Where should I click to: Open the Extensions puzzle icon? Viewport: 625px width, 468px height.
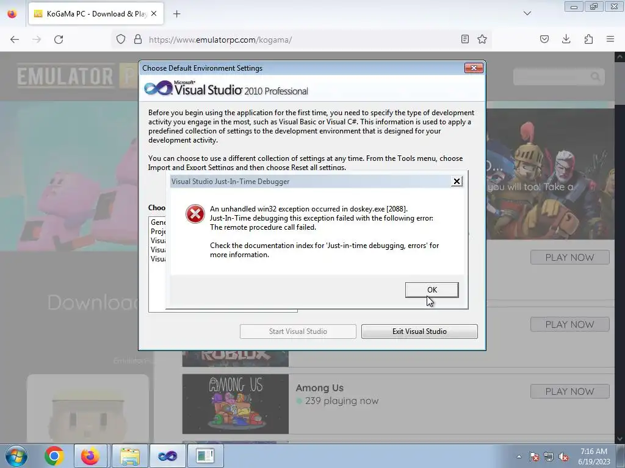[x=588, y=39]
